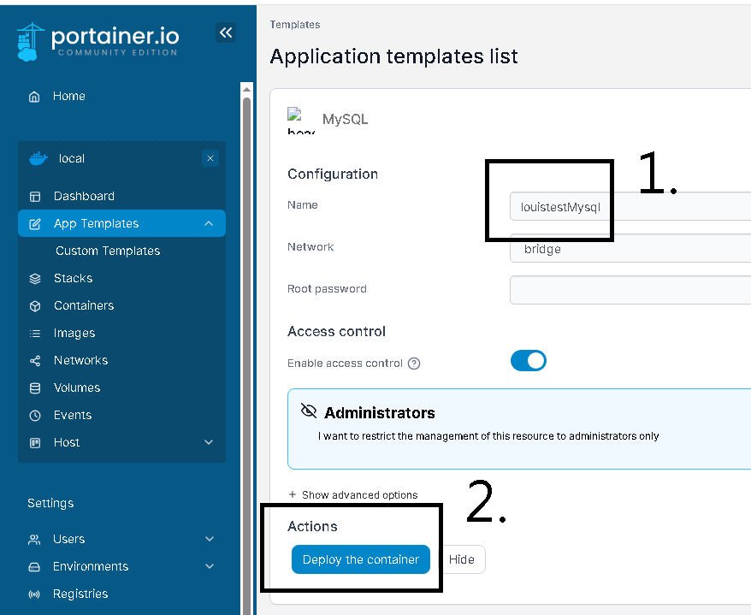Click the Containers cube icon
Viewport: 751px width, 615px height.
(x=35, y=305)
